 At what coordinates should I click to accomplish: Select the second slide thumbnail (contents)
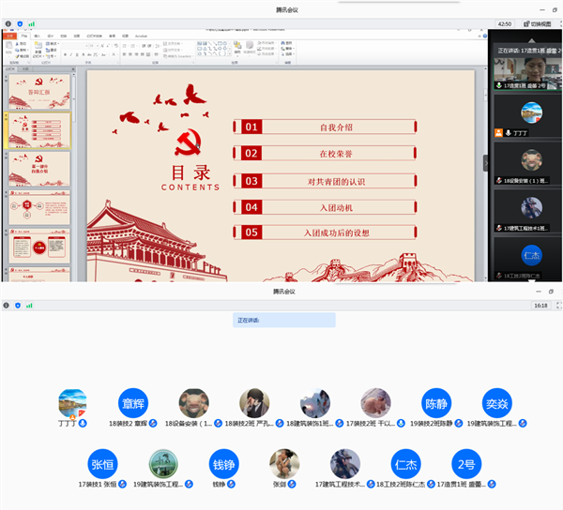(x=39, y=130)
